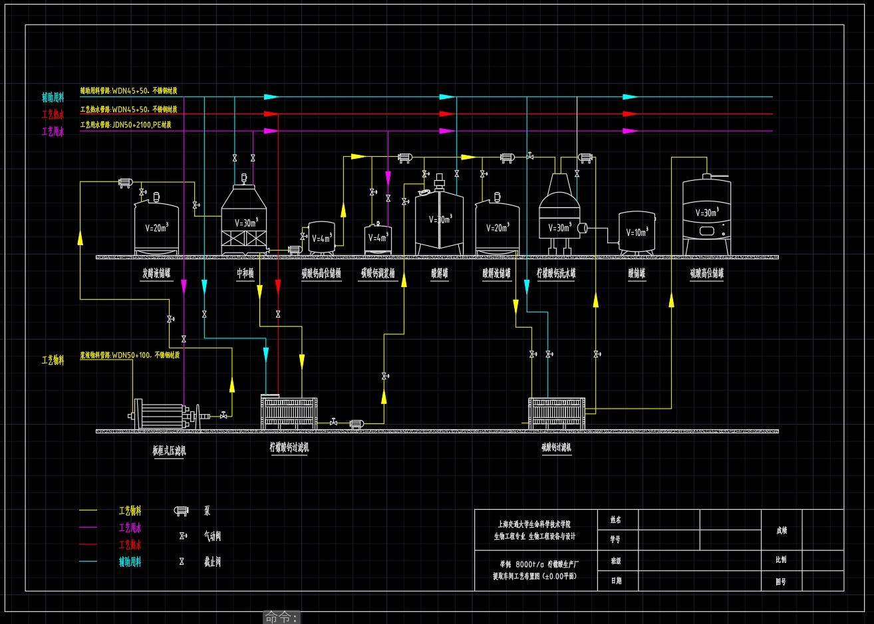Image resolution: width=874 pixels, height=624 pixels.
Task: Click the 成绩 cell in the title block
Action: (x=782, y=530)
